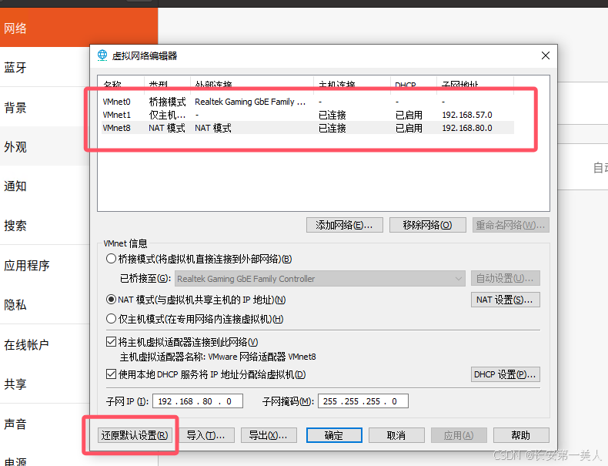Viewport: 608px width, 466px height.
Task: Click 帮助 button
Action: tap(521, 435)
